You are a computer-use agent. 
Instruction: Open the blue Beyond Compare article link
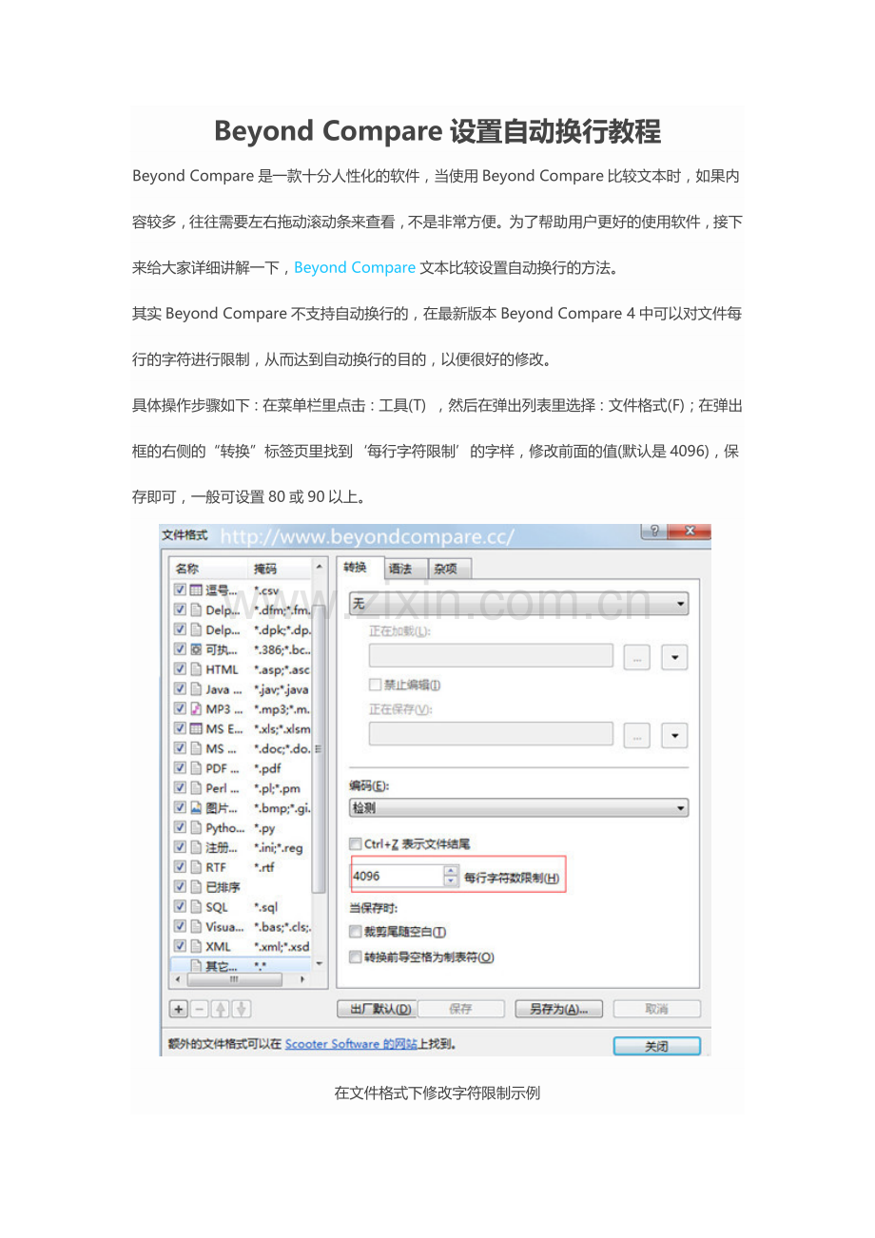point(355,267)
